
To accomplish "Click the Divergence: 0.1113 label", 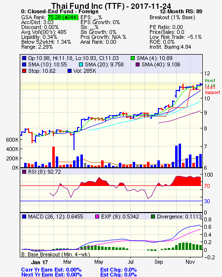I will [179, 216].
